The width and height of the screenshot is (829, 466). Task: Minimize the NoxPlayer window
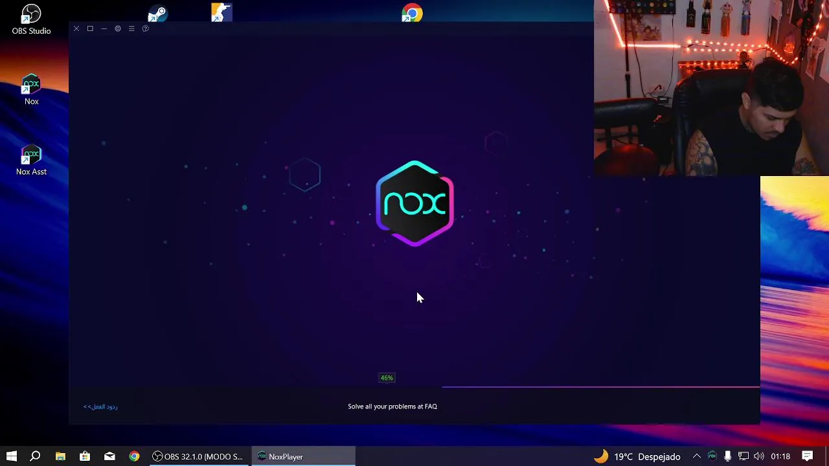click(104, 28)
